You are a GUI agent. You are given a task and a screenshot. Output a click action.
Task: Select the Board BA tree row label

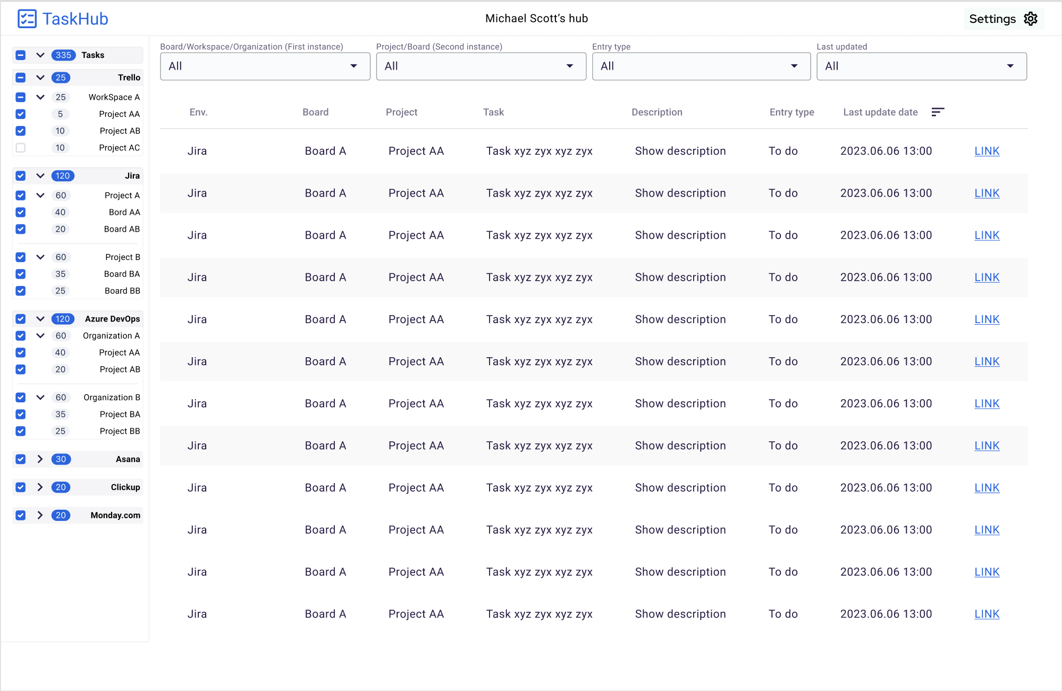(122, 274)
